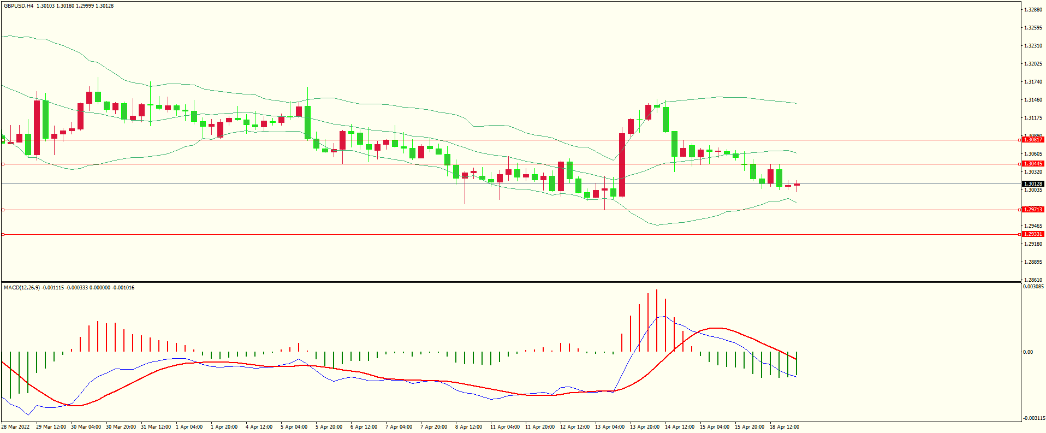Click the 1.31740 price axis value
The image size is (1046, 433).
click(1033, 82)
